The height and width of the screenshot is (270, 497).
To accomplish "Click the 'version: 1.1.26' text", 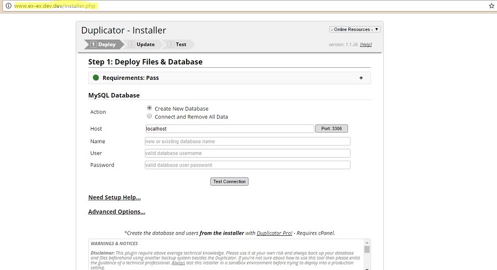I will pos(343,45).
